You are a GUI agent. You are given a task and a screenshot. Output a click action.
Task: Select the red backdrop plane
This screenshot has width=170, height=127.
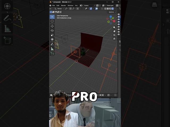(x=92, y=42)
